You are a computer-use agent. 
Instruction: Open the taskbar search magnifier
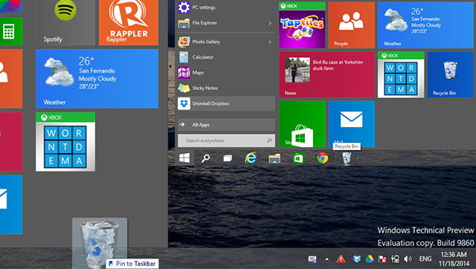tap(205, 158)
